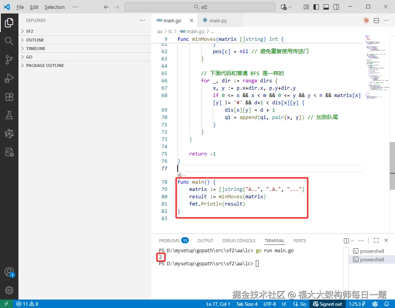The height and width of the screenshot is (308, 395).
Task: Toggle primary side bar visibility
Action: pos(316,7)
